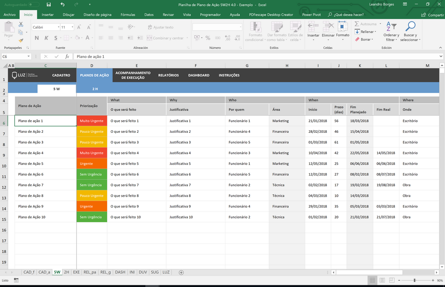Open the DASHBOARD navigation button
Screen dimensions: 445x287
[199, 75]
